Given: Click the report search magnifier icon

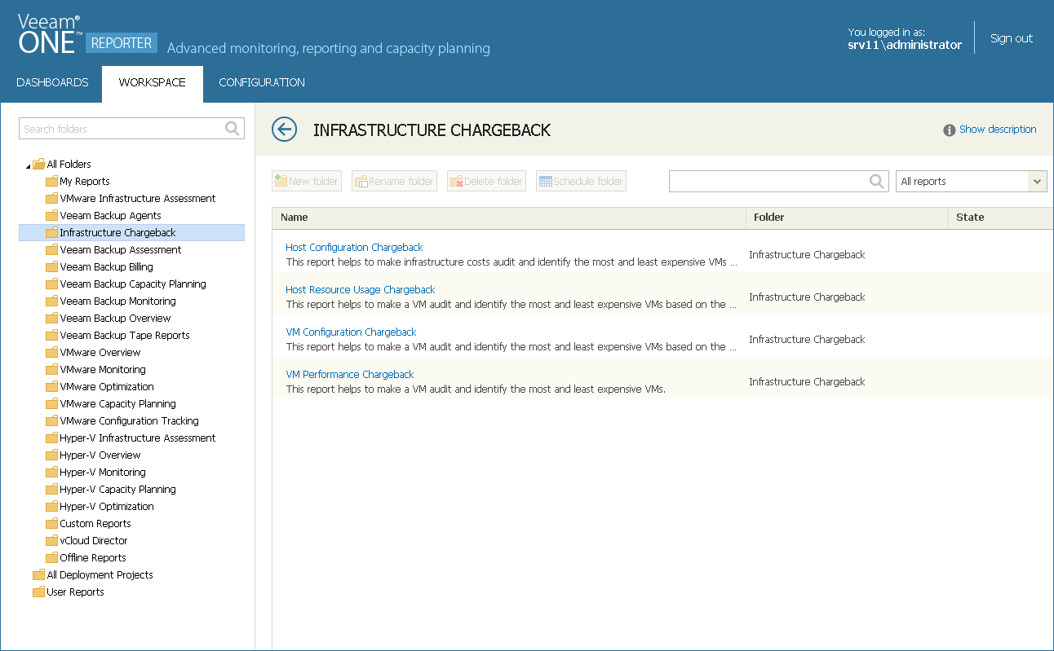Looking at the screenshot, I should pyautogui.click(x=877, y=181).
